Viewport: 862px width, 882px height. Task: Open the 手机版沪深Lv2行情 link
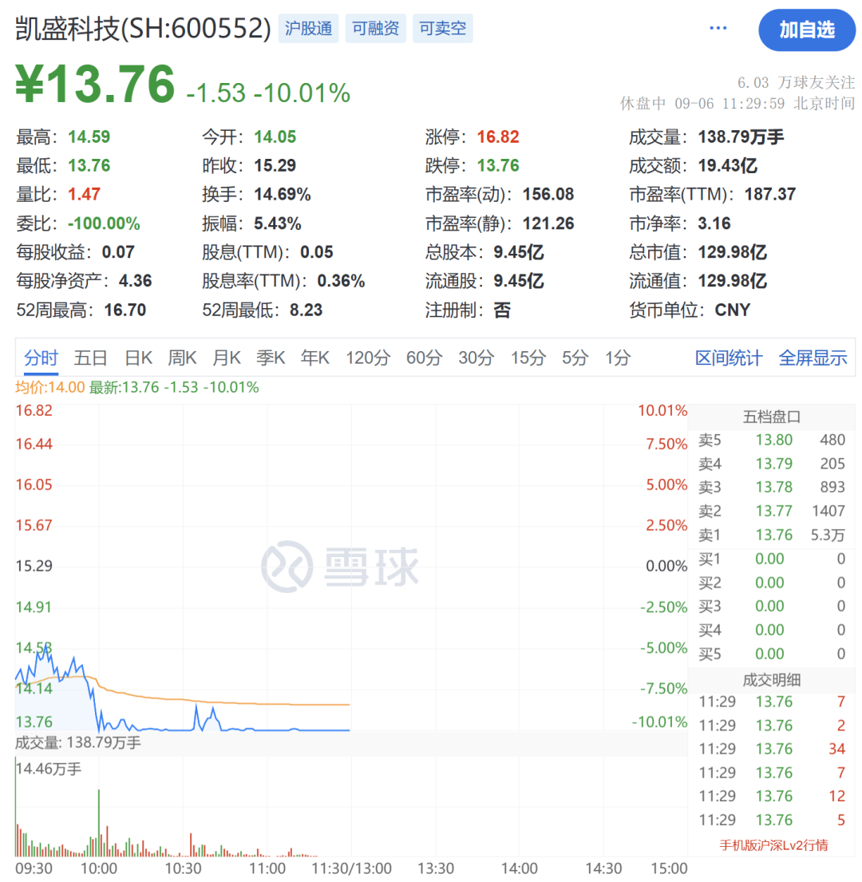[x=773, y=844]
